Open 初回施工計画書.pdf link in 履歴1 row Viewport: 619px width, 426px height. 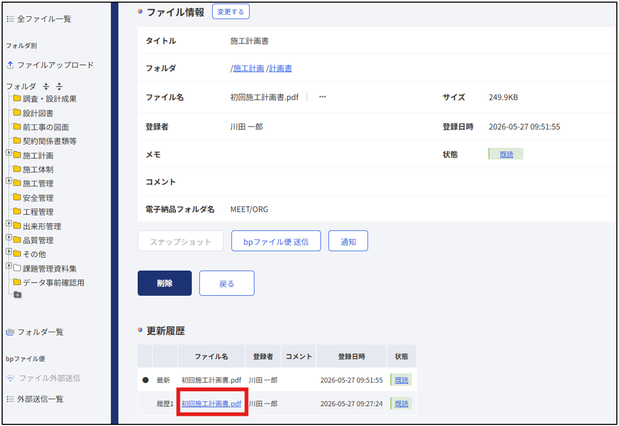212,404
